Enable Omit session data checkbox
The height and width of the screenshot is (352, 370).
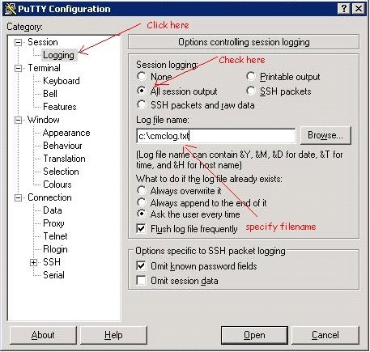point(142,281)
